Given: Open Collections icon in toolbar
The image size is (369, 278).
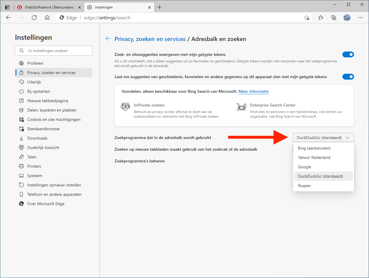Looking at the screenshot, I should coord(334,18).
